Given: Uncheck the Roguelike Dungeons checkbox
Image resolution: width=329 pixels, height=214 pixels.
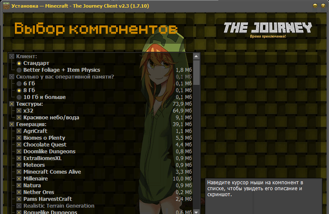Looking at the screenshot, I should coord(19,212).
